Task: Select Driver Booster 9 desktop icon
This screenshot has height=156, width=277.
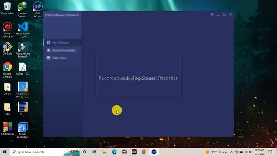Action: [7, 30]
